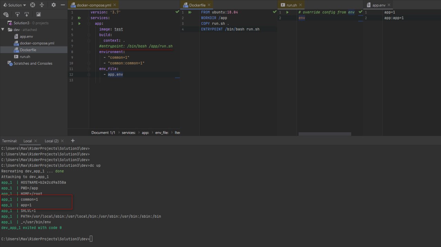The width and height of the screenshot is (441, 247).
Task: Close the run.sh editor tab
Action: pyautogui.click(x=300, y=5)
